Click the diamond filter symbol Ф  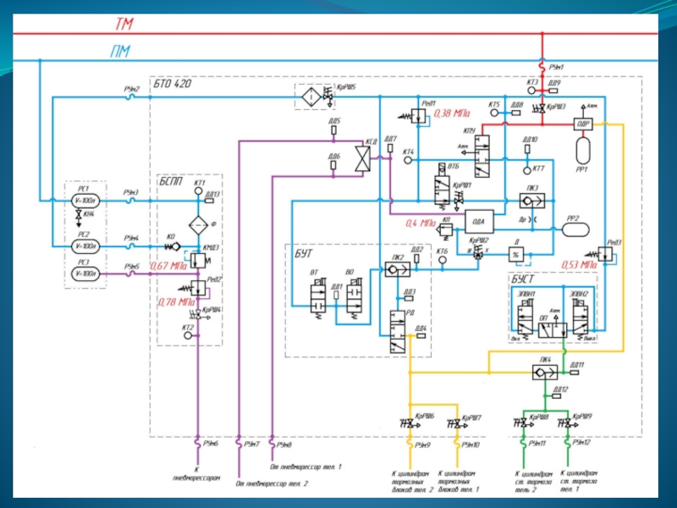[x=199, y=225]
